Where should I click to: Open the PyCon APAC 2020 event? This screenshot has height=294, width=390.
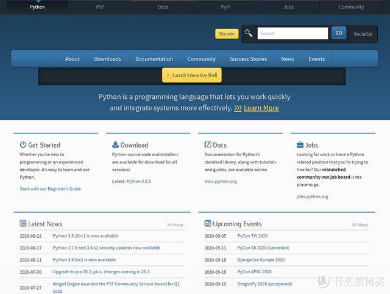click(x=255, y=271)
